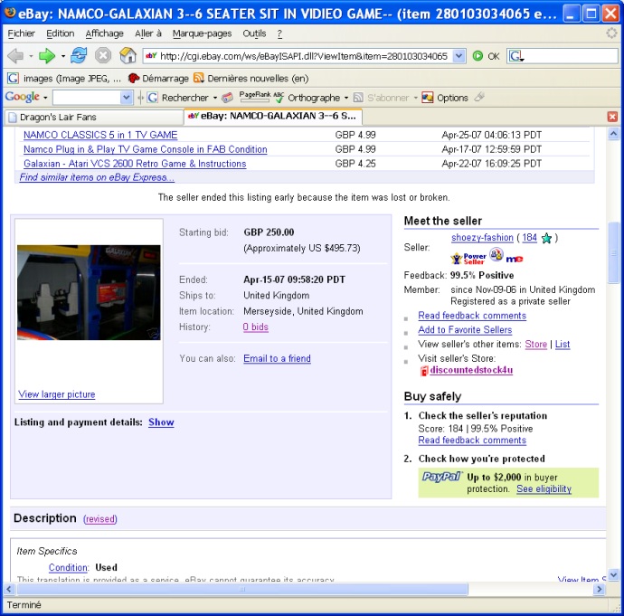Click the browser Back arrow button
624x616 pixels.
pos(15,56)
